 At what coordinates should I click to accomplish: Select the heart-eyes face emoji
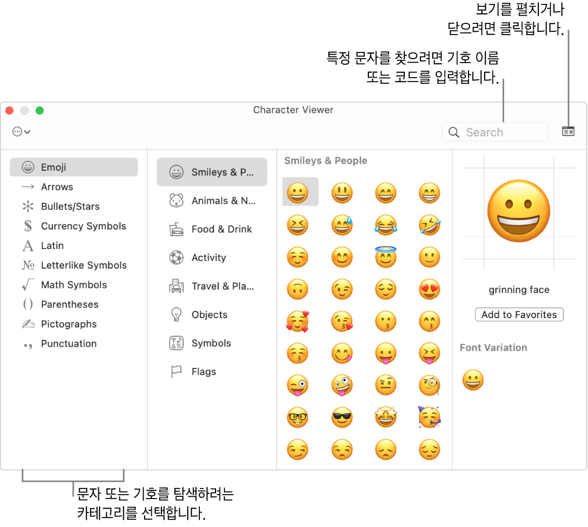point(429,289)
